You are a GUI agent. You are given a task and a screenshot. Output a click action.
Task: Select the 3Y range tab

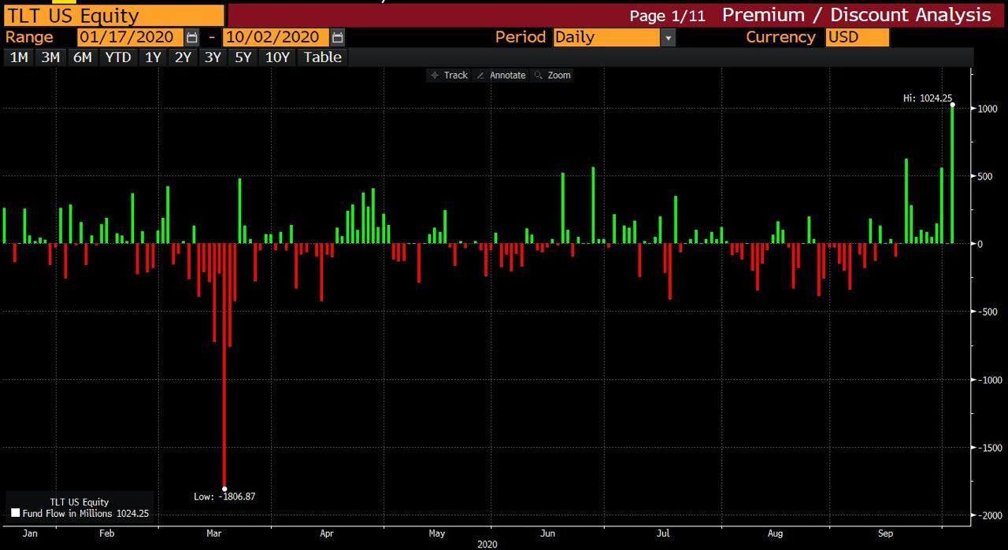tap(213, 57)
